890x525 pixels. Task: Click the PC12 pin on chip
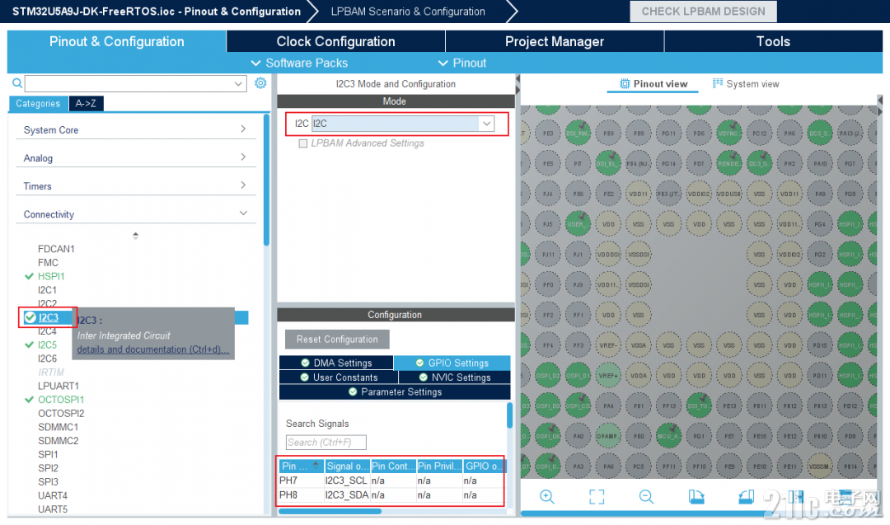point(760,133)
